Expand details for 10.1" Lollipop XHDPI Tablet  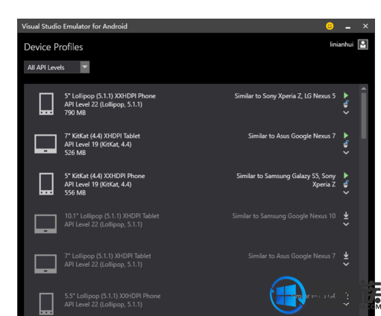[x=346, y=224]
